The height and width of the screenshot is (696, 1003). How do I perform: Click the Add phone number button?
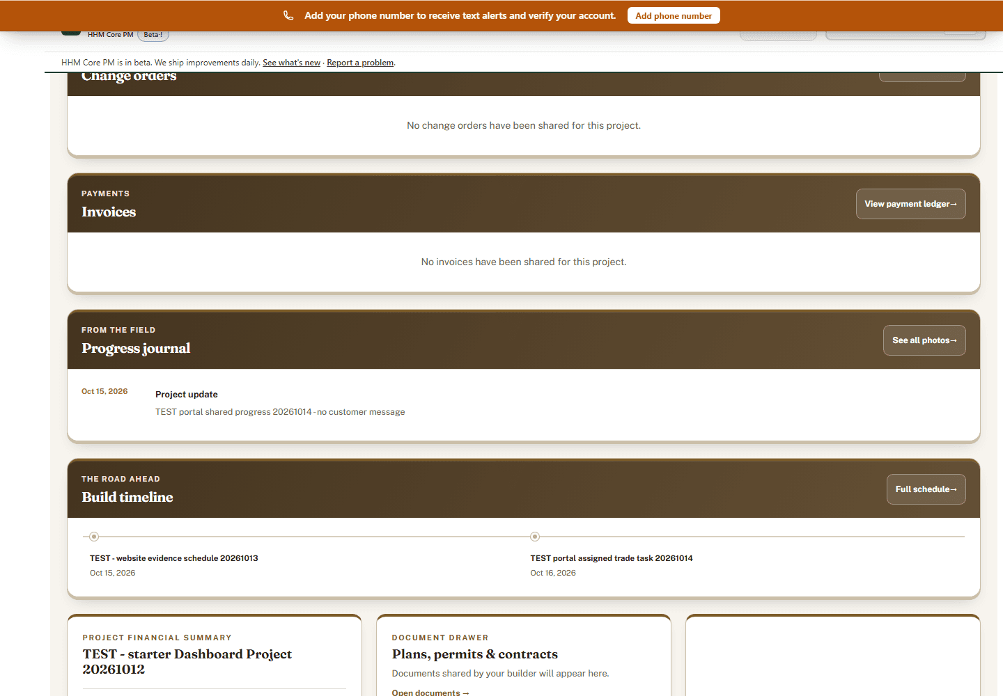coord(674,15)
